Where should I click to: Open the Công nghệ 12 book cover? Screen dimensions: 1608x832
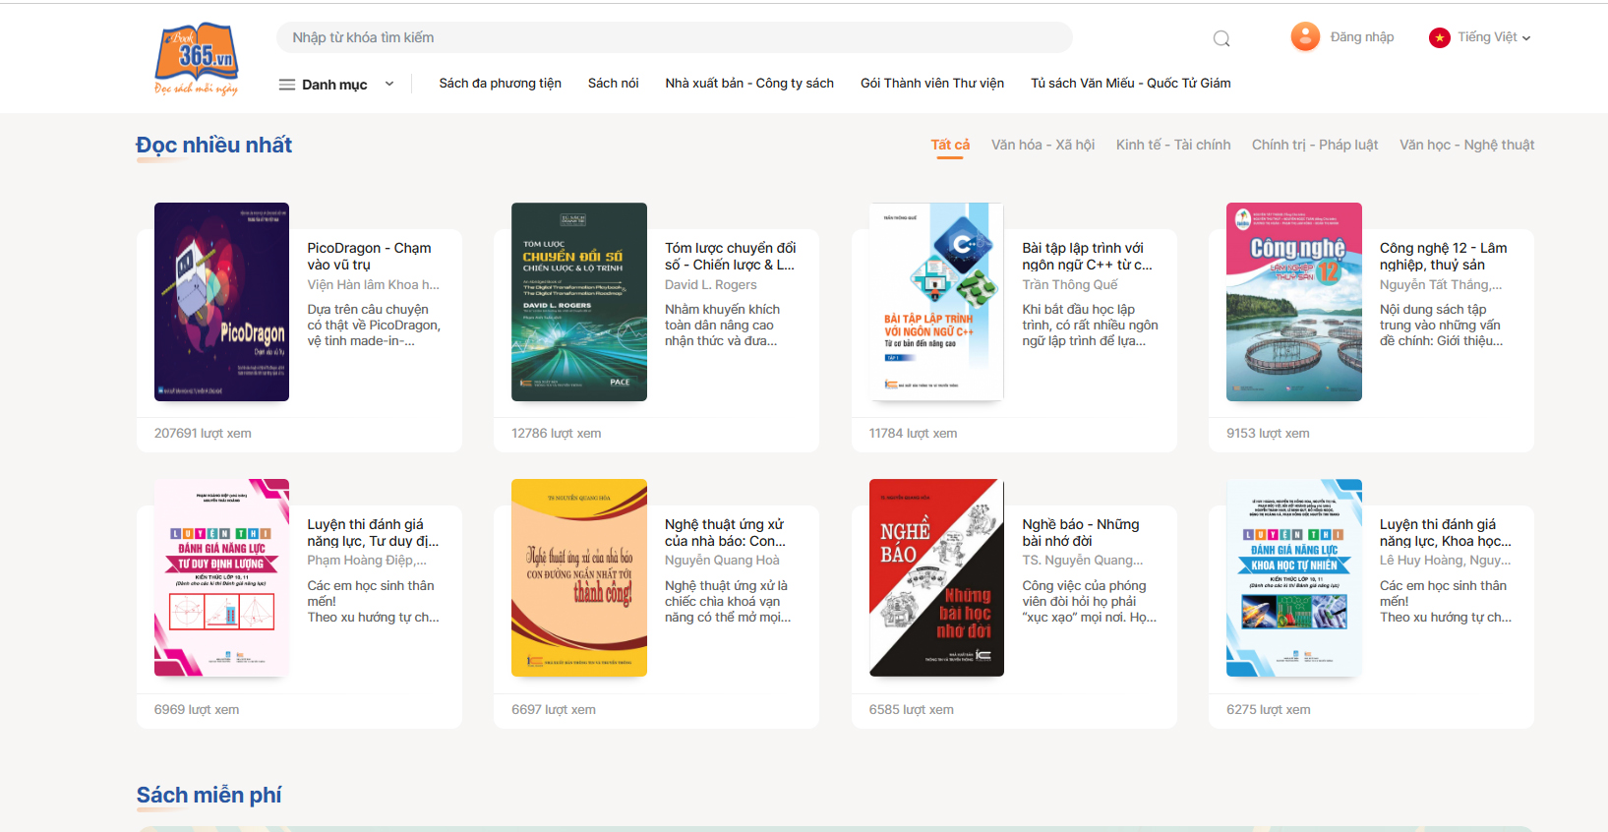pos(1293,302)
